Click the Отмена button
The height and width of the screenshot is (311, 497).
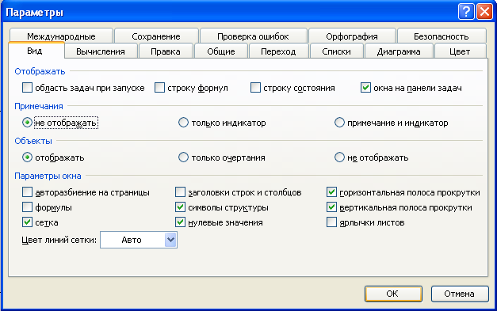click(x=460, y=294)
